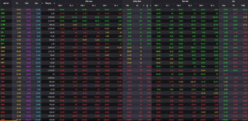Open stock symbol GVR
Screen dimensions: 248x121
click(3, 97)
